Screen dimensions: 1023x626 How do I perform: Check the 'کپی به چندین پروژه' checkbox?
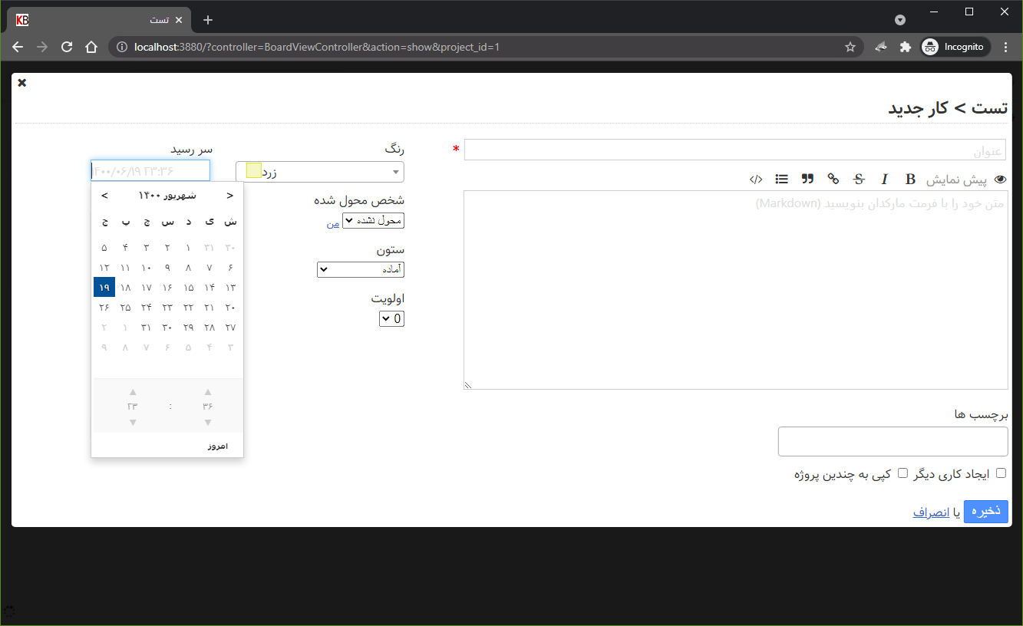(x=903, y=473)
